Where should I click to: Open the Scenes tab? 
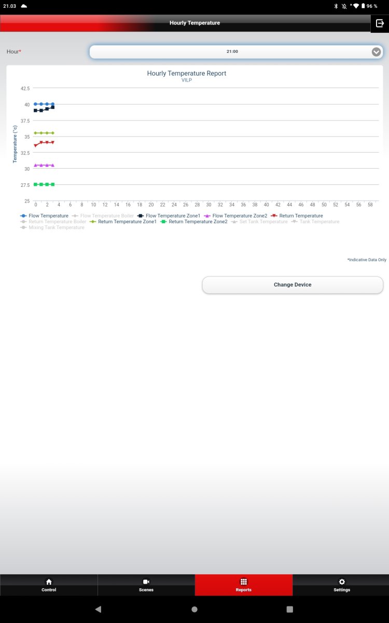[x=146, y=585]
